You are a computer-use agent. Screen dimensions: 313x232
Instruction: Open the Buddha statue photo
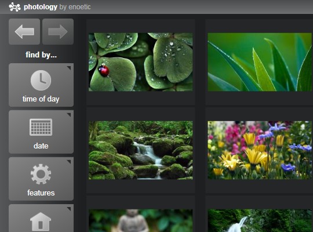click(140, 220)
